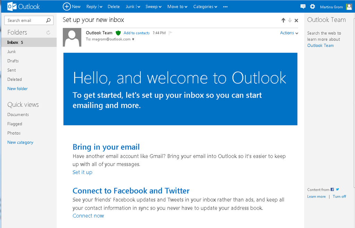Add Outlook Team to contacts
Image resolution: width=355 pixels, height=228 pixels.
tap(137, 33)
